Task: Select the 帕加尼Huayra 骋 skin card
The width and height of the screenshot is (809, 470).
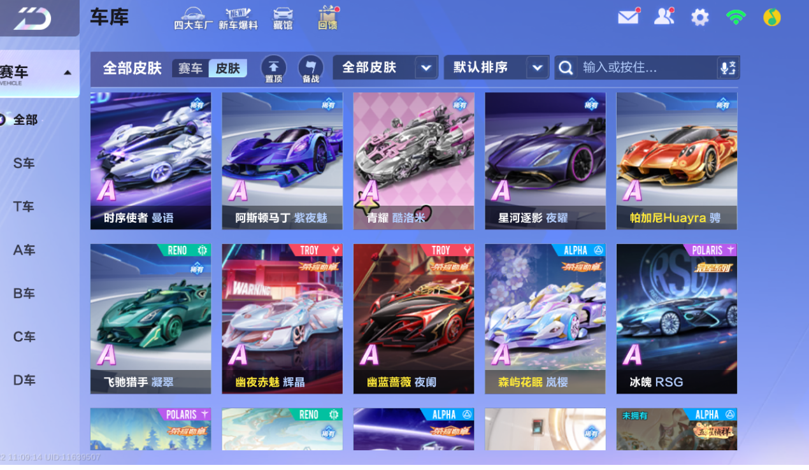Action: pyautogui.click(x=677, y=161)
